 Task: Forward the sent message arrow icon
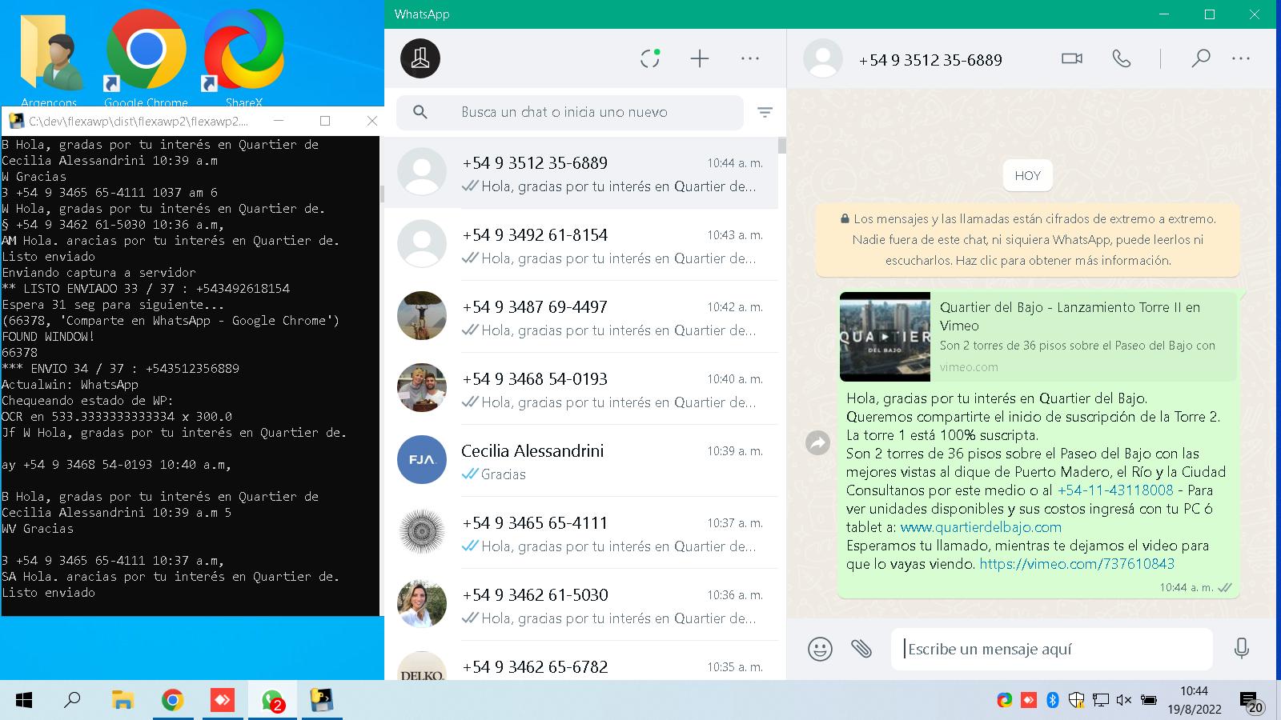click(817, 442)
